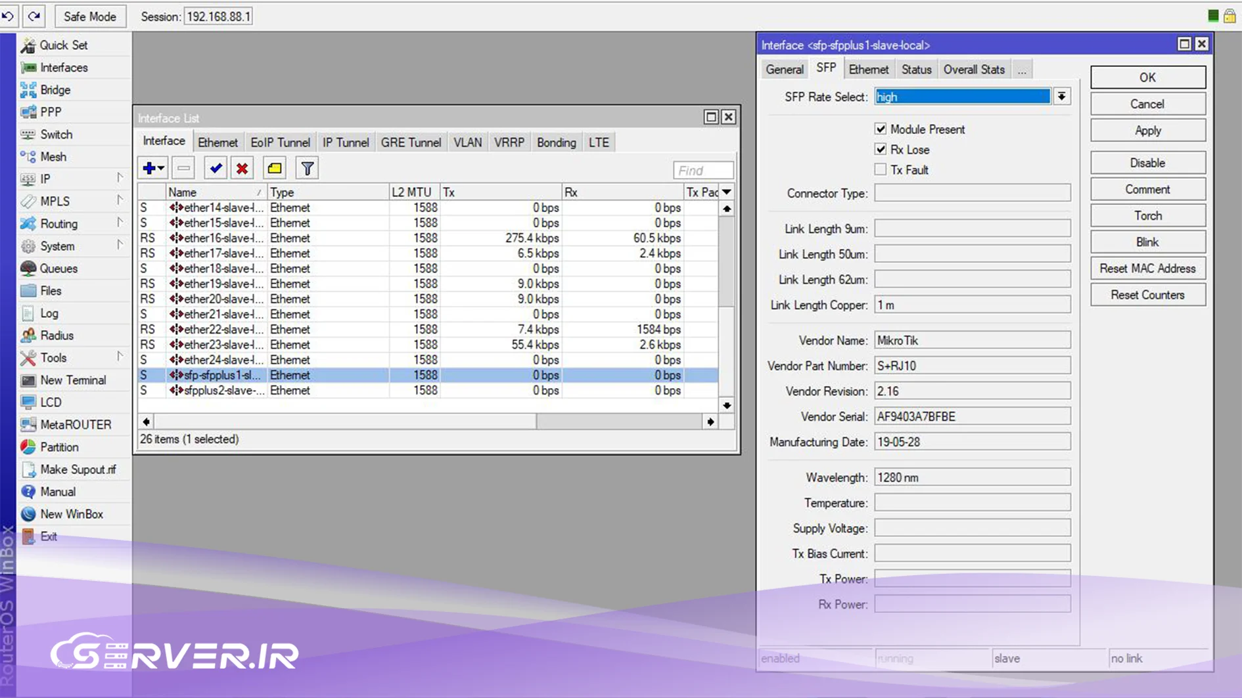Click the Undo arrow in top bar
The height and width of the screenshot is (698, 1242).
[9, 16]
